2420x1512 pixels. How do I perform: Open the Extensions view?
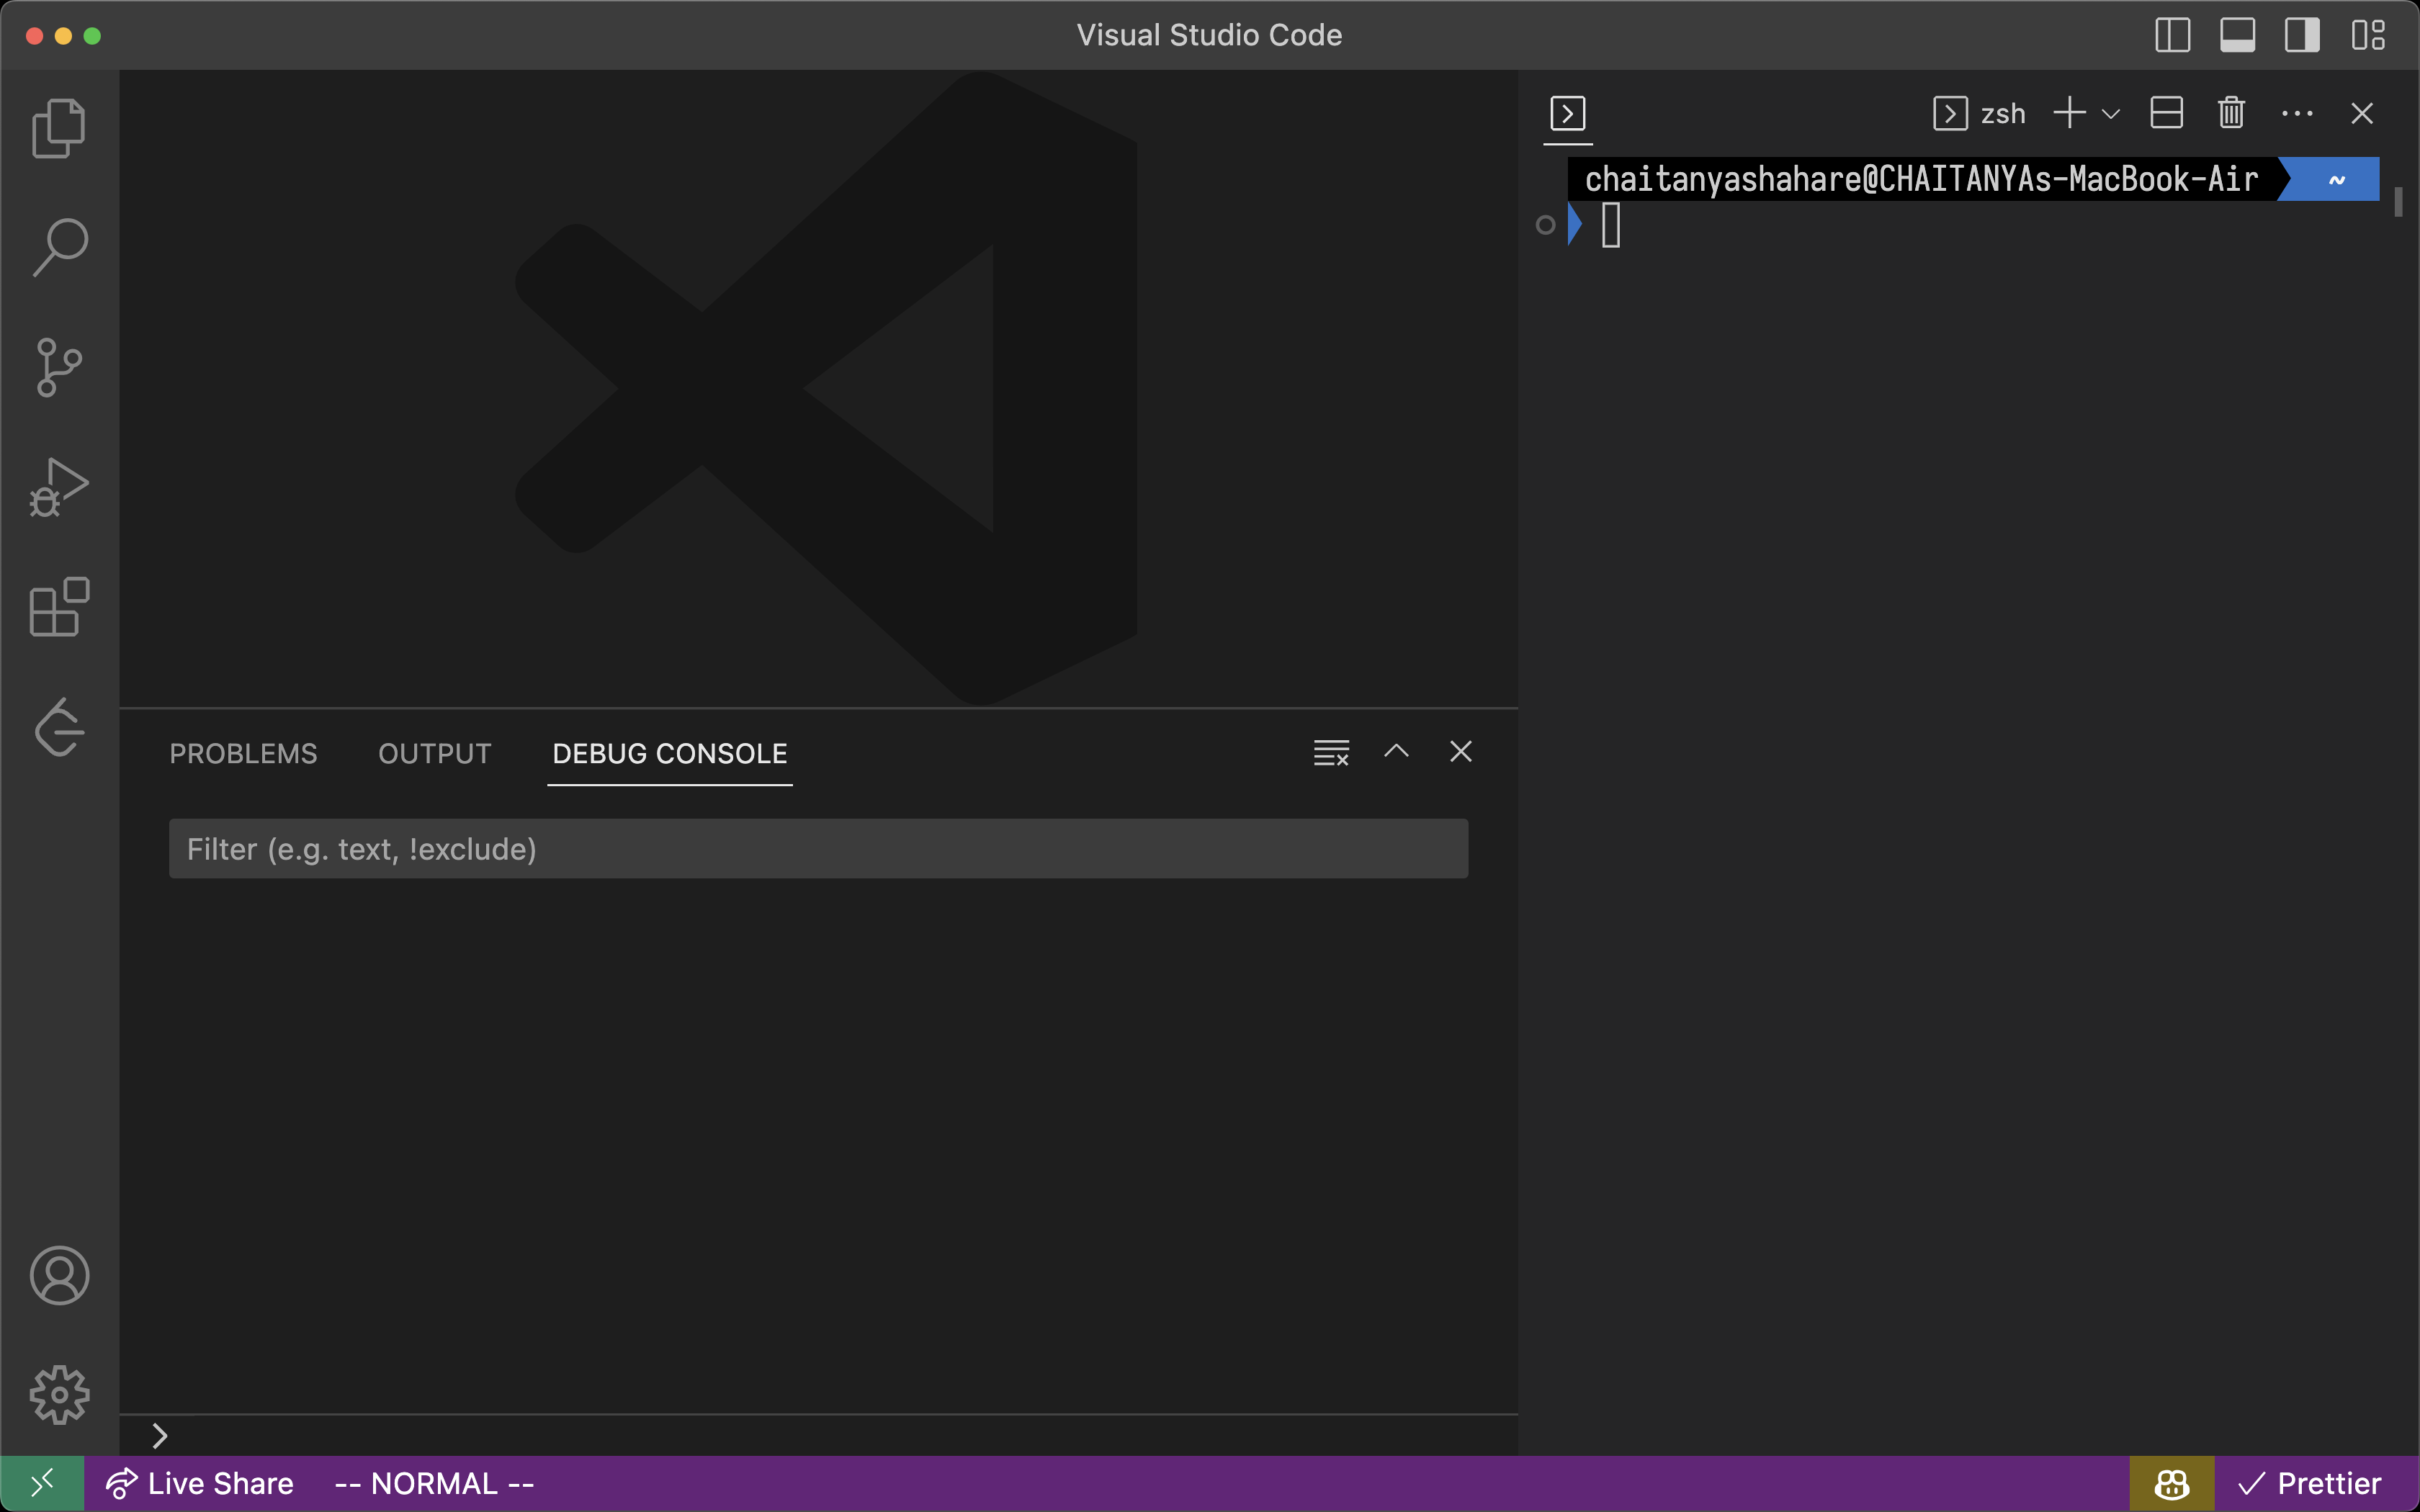coord(59,607)
